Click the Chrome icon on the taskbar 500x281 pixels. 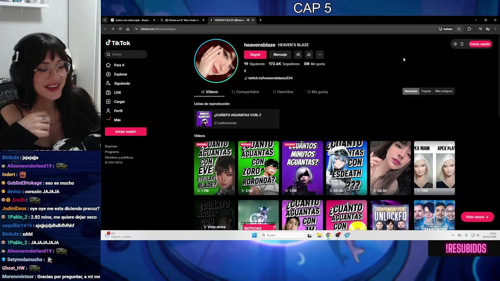tap(328, 235)
